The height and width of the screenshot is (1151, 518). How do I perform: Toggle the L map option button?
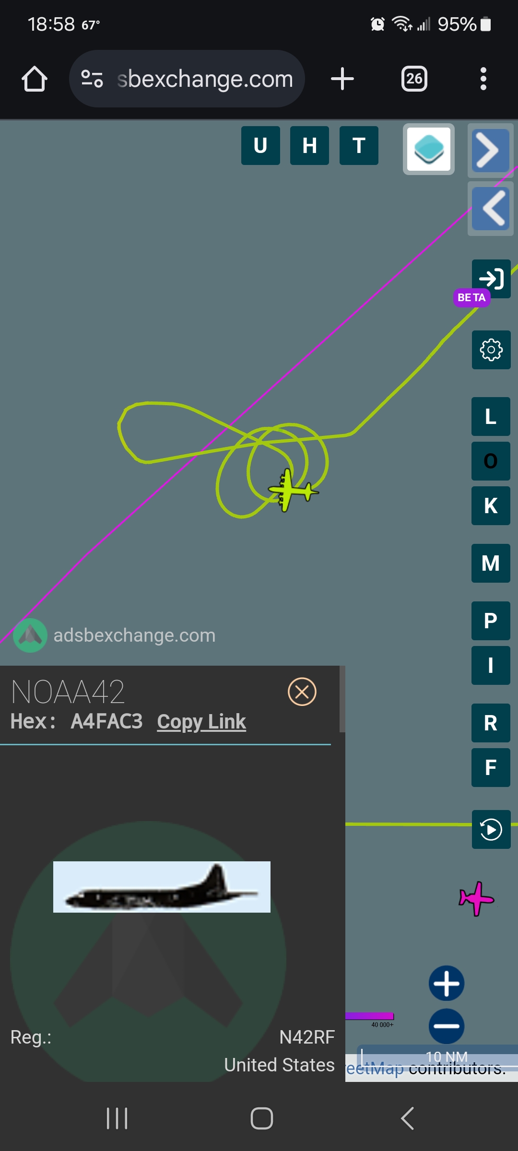(x=491, y=416)
